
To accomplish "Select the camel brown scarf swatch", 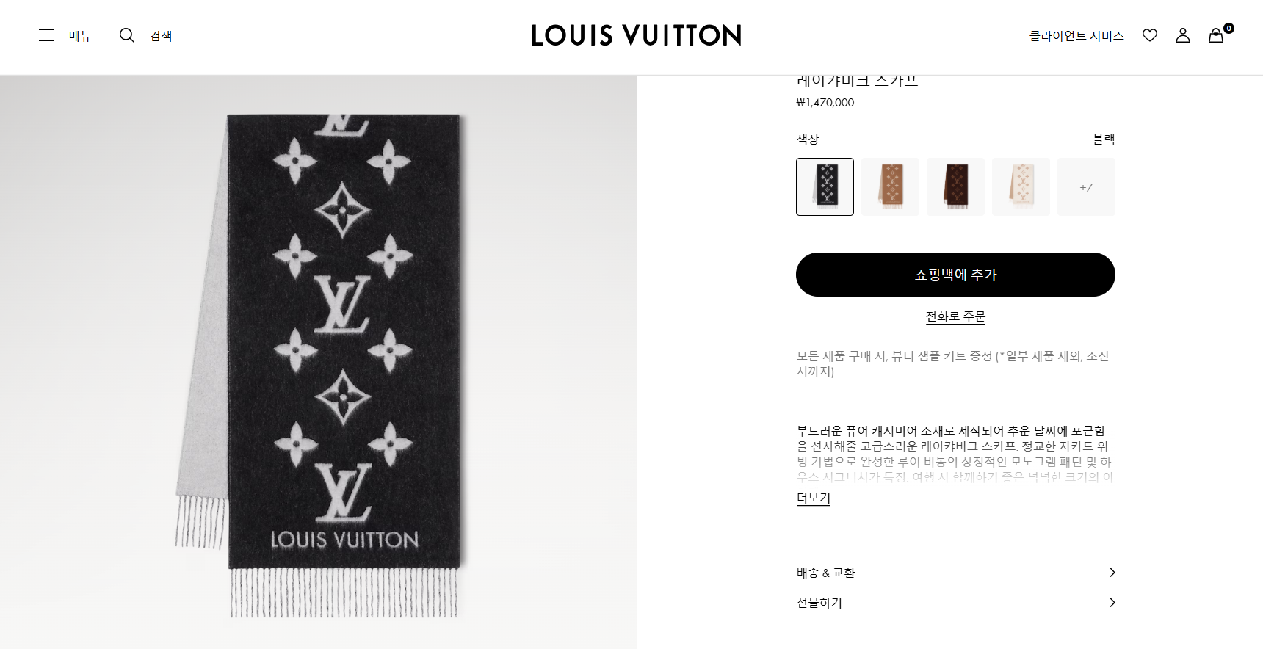I will (890, 186).
